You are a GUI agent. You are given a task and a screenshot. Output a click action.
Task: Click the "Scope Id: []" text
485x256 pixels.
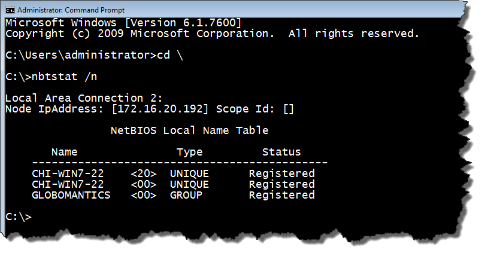(x=255, y=109)
